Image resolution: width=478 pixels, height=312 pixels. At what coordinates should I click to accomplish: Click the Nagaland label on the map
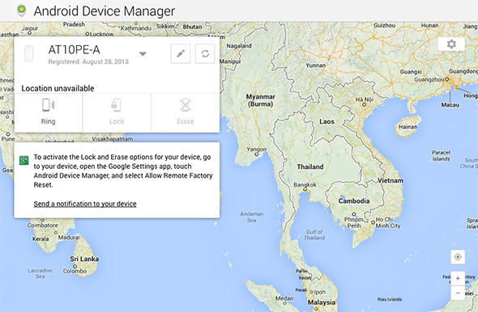[239, 46]
